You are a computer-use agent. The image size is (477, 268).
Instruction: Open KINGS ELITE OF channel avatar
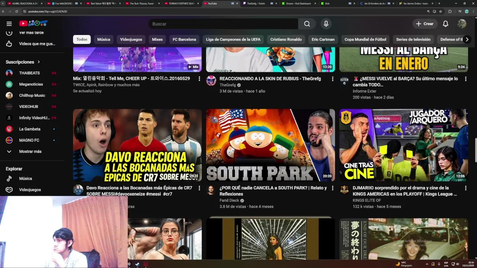pos(344,190)
